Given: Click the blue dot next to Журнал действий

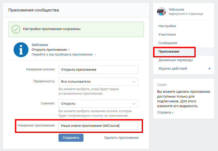Looking at the screenshot, I should click(209, 69).
